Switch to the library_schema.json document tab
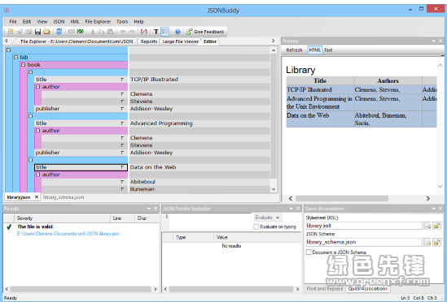 (x=64, y=197)
